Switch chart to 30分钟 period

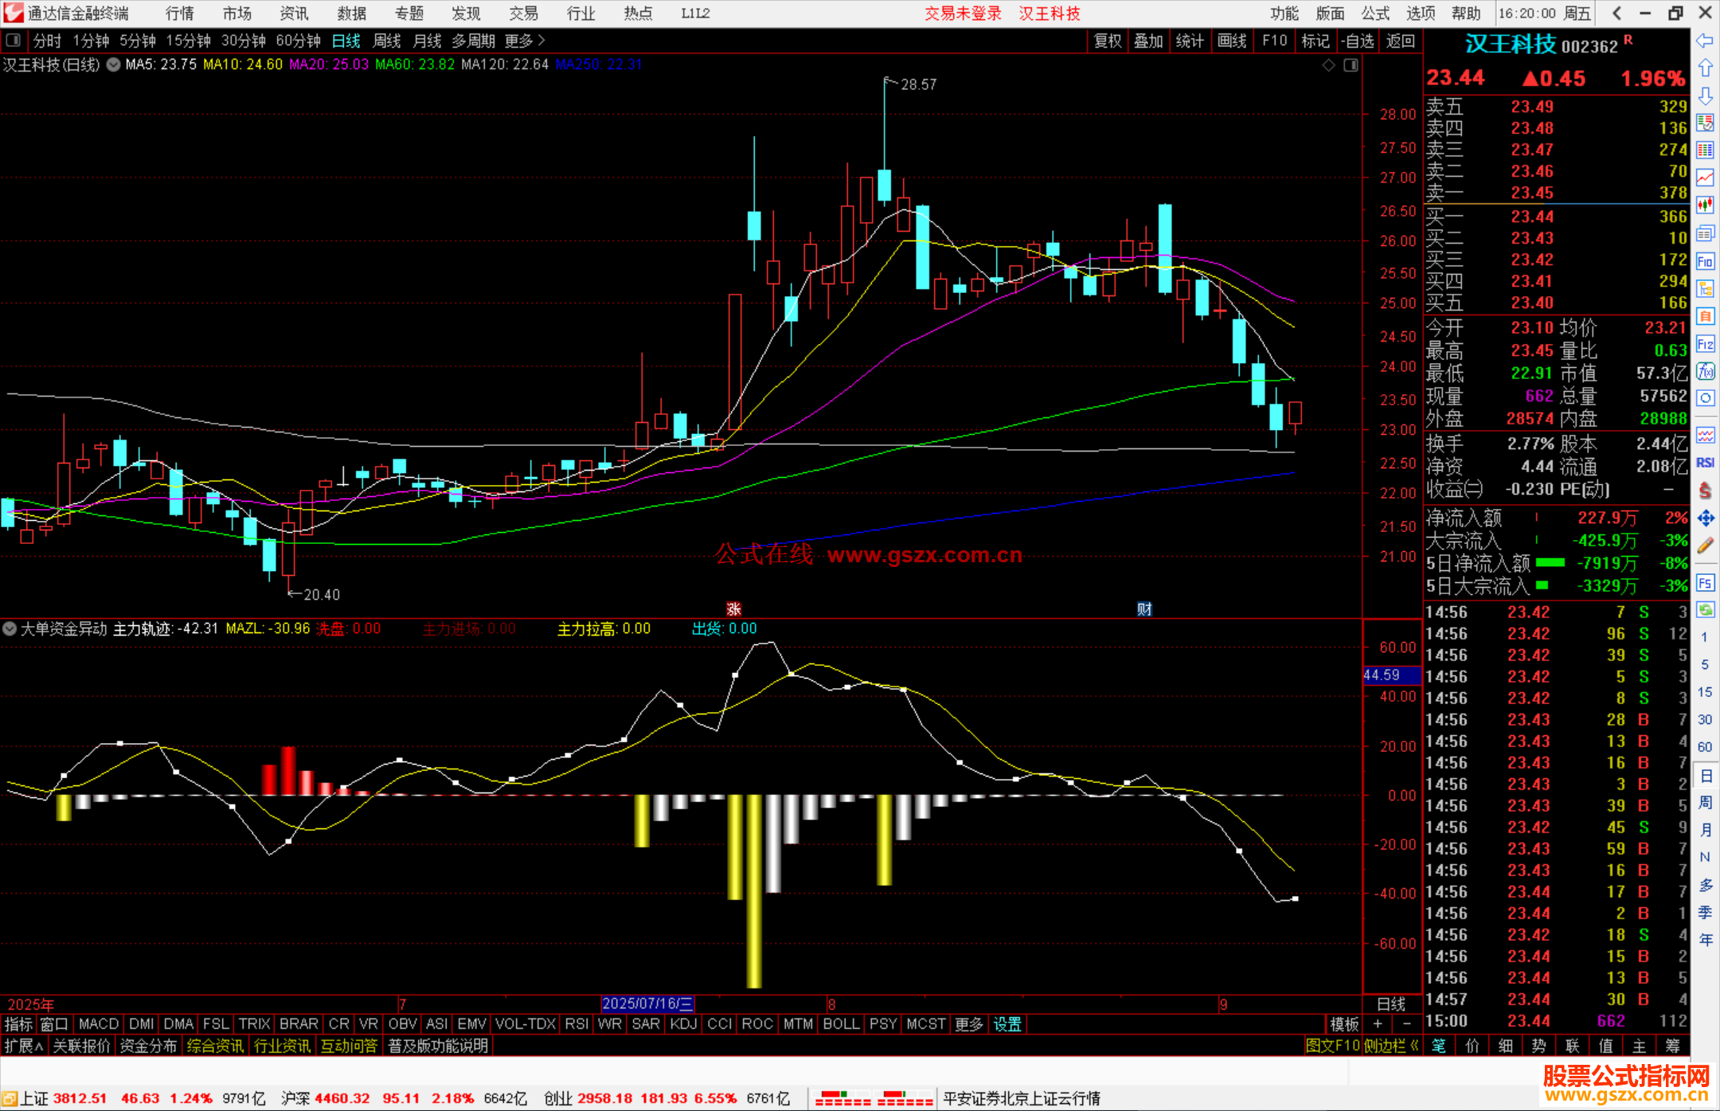[243, 41]
